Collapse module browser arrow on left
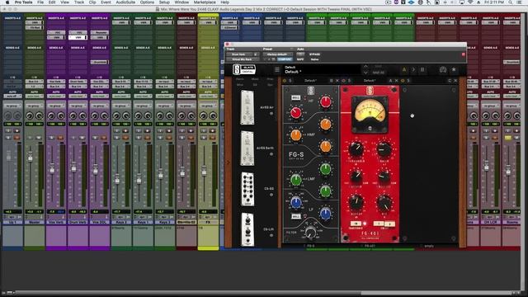The width and height of the screenshot is (528, 297). click(228, 163)
